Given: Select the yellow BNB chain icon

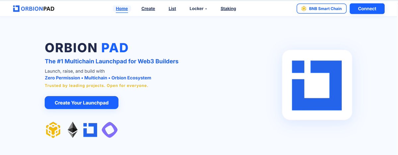Looking at the screenshot, I should pyautogui.click(x=53, y=130).
